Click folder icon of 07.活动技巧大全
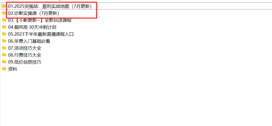 tap(4, 48)
